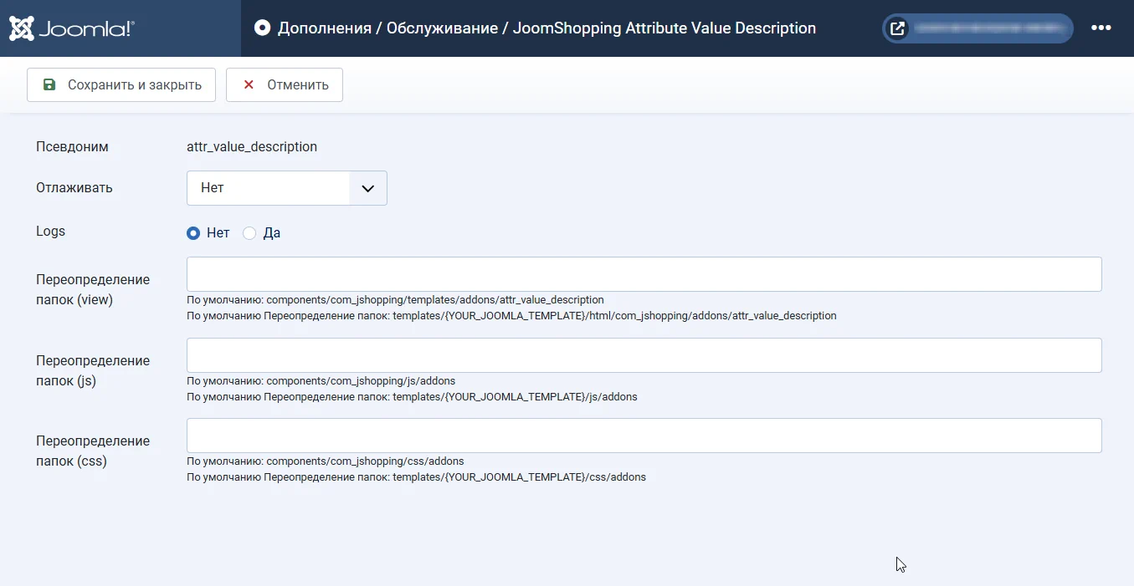Open the three-dots more menu

click(x=1101, y=28)
